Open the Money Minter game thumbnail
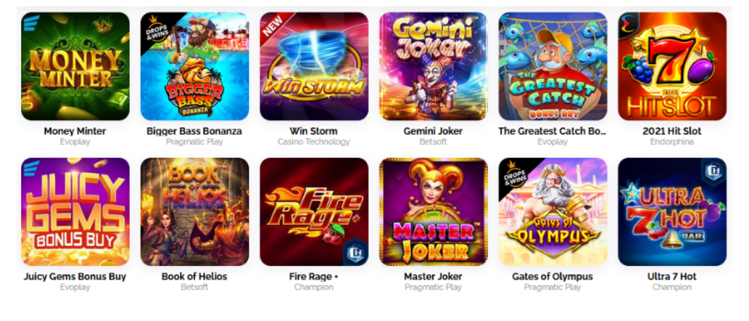The width and height of the screenshot is (749, 321). pyautogui.click(x=75, y=67)
